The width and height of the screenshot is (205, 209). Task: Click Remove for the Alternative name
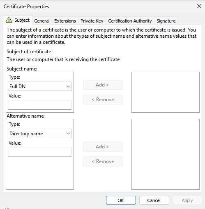(103, 161)
